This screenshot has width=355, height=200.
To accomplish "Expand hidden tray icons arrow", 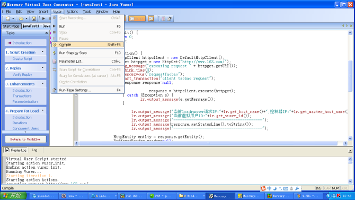I will tap(329, 196).
